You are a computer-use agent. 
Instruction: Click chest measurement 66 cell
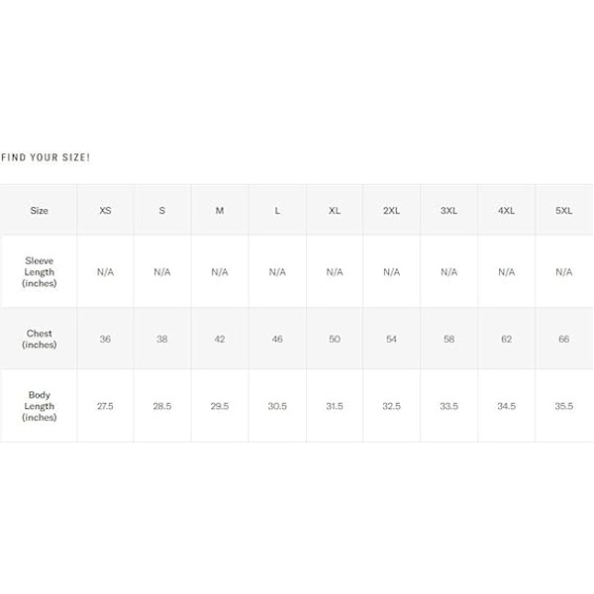point(564,340)
